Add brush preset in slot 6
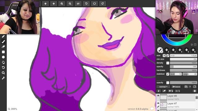The width and height of the screenshot is (198, 111). pos(193,50)
